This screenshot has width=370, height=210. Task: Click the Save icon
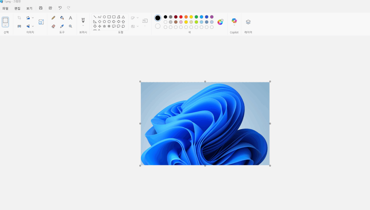click(41, 8)
